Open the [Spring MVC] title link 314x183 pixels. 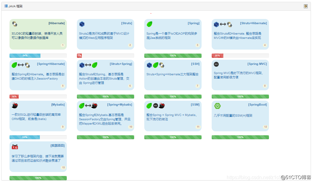click(x=257, y=64)
